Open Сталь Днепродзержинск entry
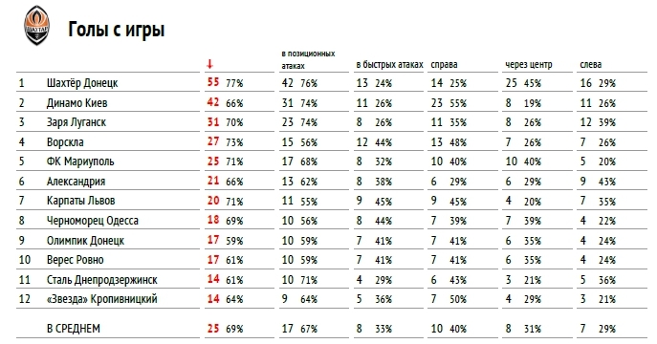Screen dimensions: 657x344 point(101,280)
